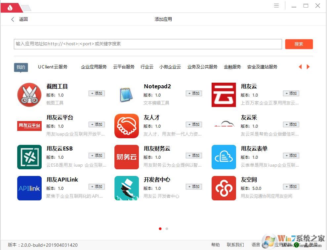Open the 联系我们 link at bottom

[x=235, y=245]
